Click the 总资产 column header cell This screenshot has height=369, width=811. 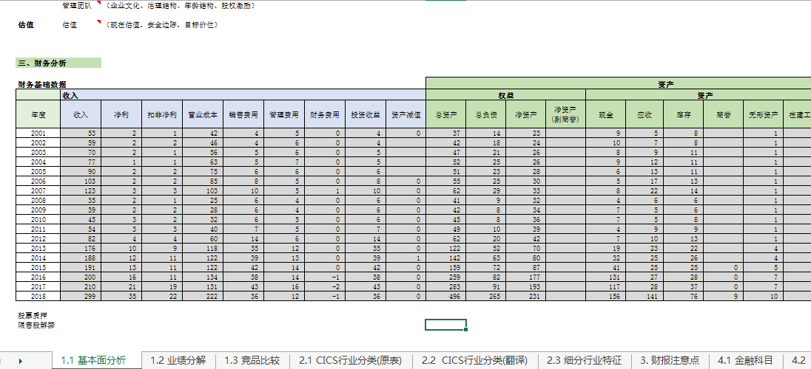coord(446,114)
